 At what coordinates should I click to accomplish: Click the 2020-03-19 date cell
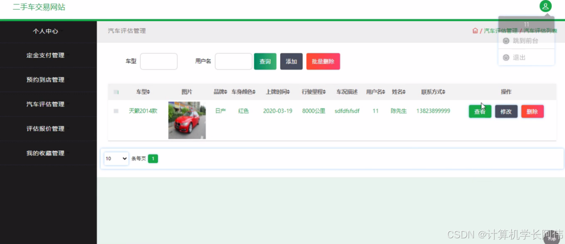point(278,111)
